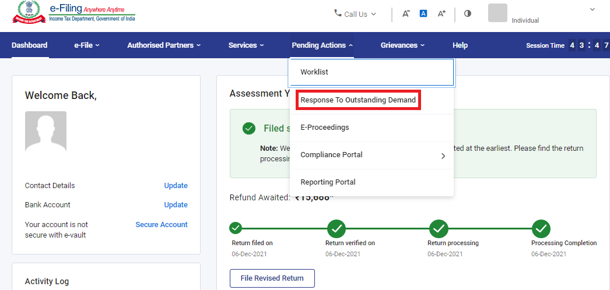This screenshot has height=290, width=610.
Task: Click the phone icon beside Call Us
Action: 338,13
